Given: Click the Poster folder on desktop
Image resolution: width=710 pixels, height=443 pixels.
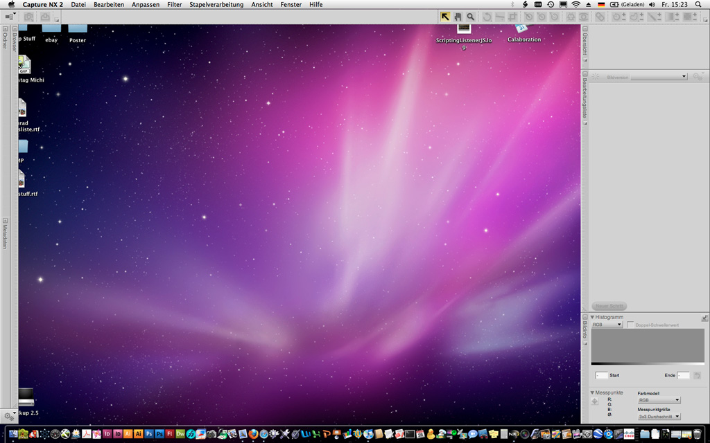Looking at the screenshot, I should 78,35.
